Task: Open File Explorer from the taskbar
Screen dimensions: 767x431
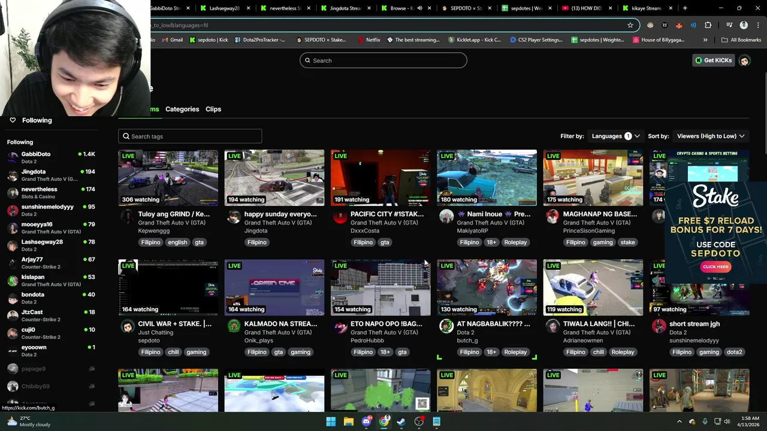Action: click(x=349, y=421)
